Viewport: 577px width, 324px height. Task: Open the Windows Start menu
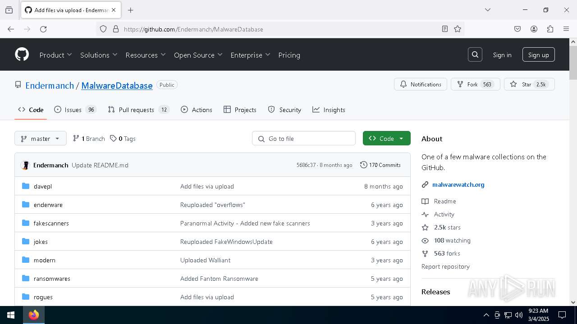pyautogui.click(x=11, y=315)
